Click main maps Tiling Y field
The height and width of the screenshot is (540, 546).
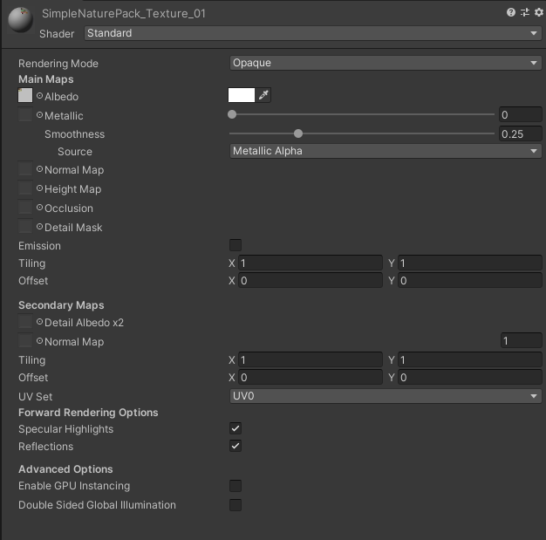(x=470, y=263)
